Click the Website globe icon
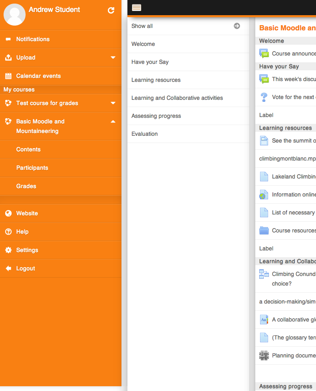The height and width of the screenshot is (391, 316). point(8,213)
